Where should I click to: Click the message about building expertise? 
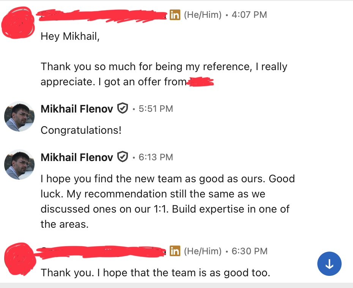[168, 202]
